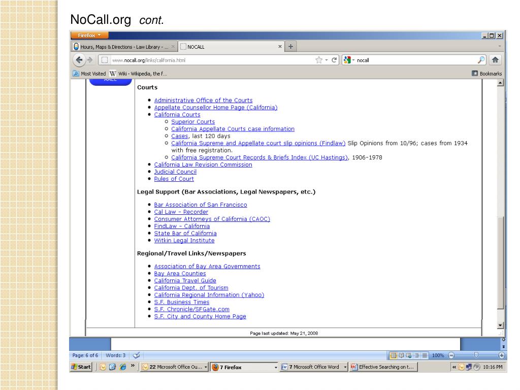Open California Appellate Courts case information

pyautogui.click(x=233, y=128)
